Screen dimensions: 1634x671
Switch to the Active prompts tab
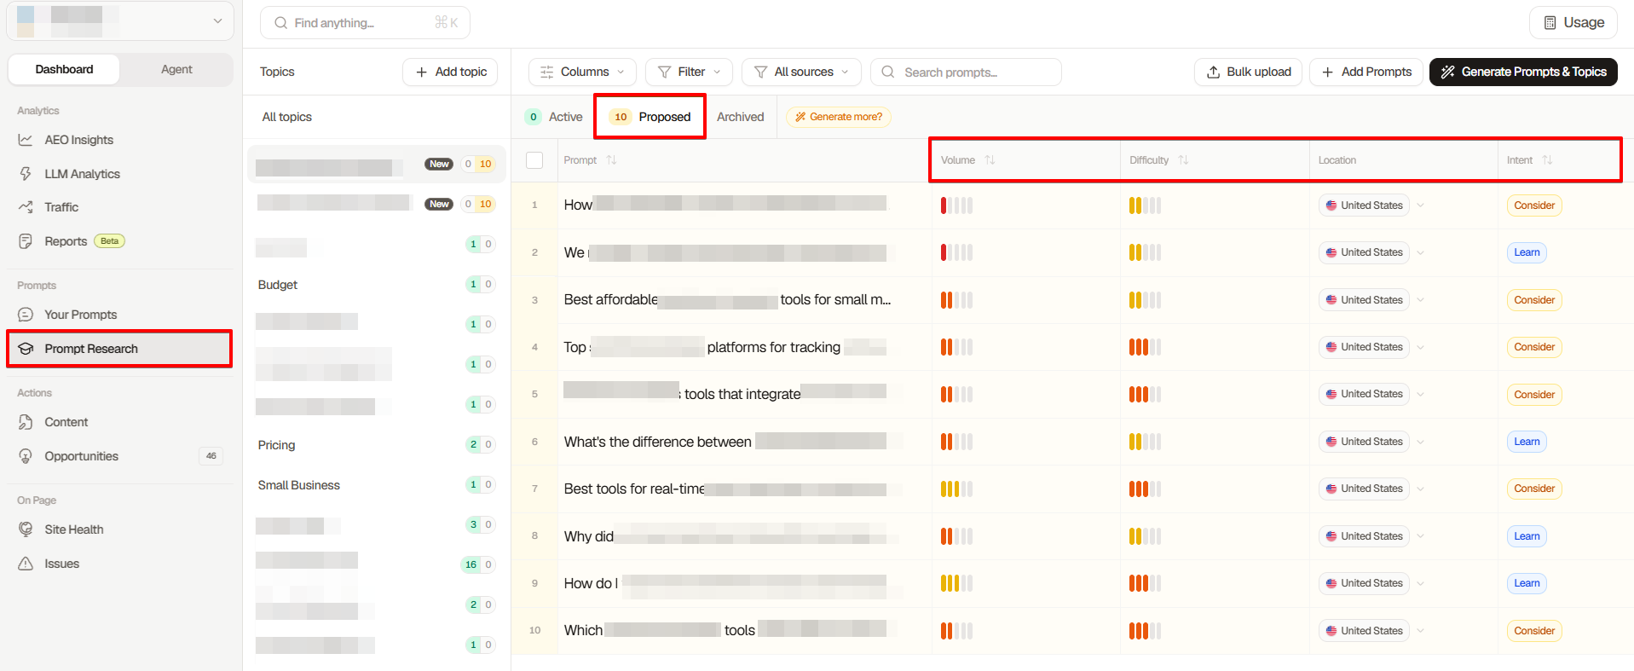555,117
